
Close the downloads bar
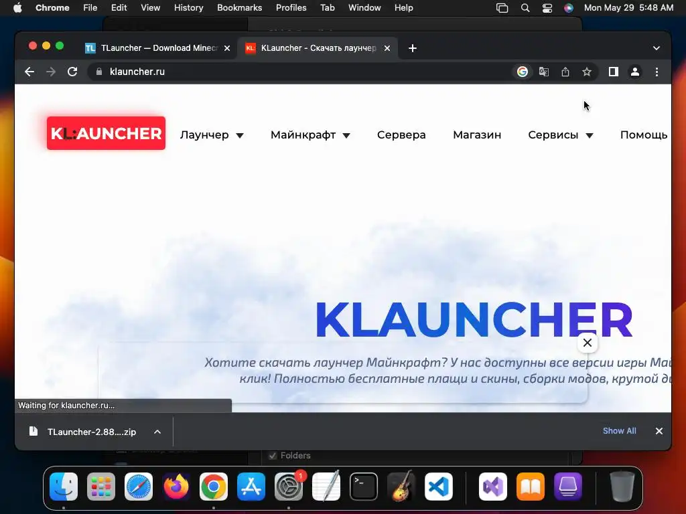[x=659, y=431]
